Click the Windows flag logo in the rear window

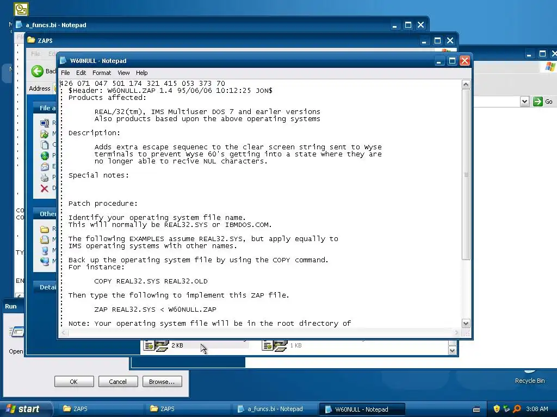(550, 67)
